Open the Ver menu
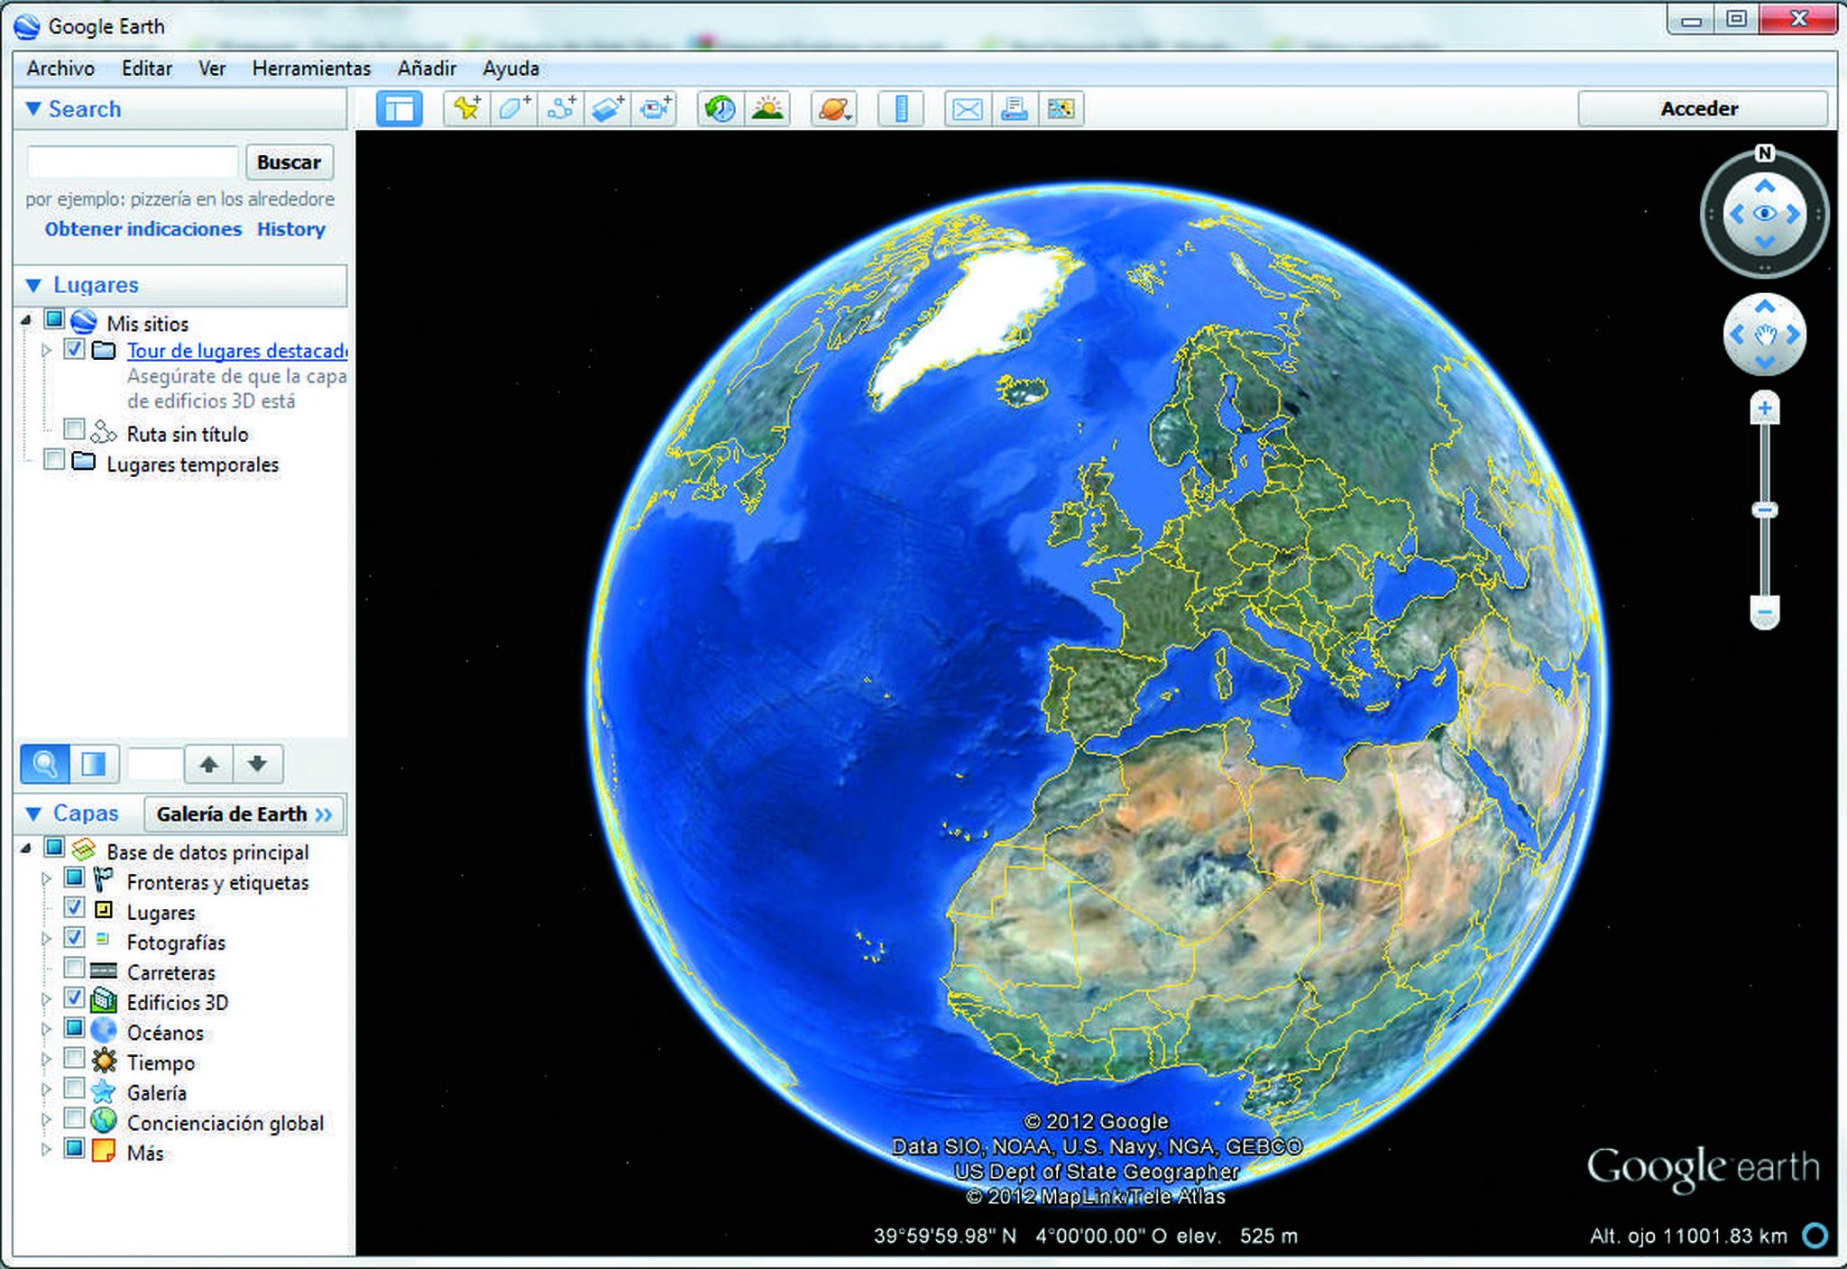The width and height of the screenshot is (1847, 1269). (x=212, y=68)
